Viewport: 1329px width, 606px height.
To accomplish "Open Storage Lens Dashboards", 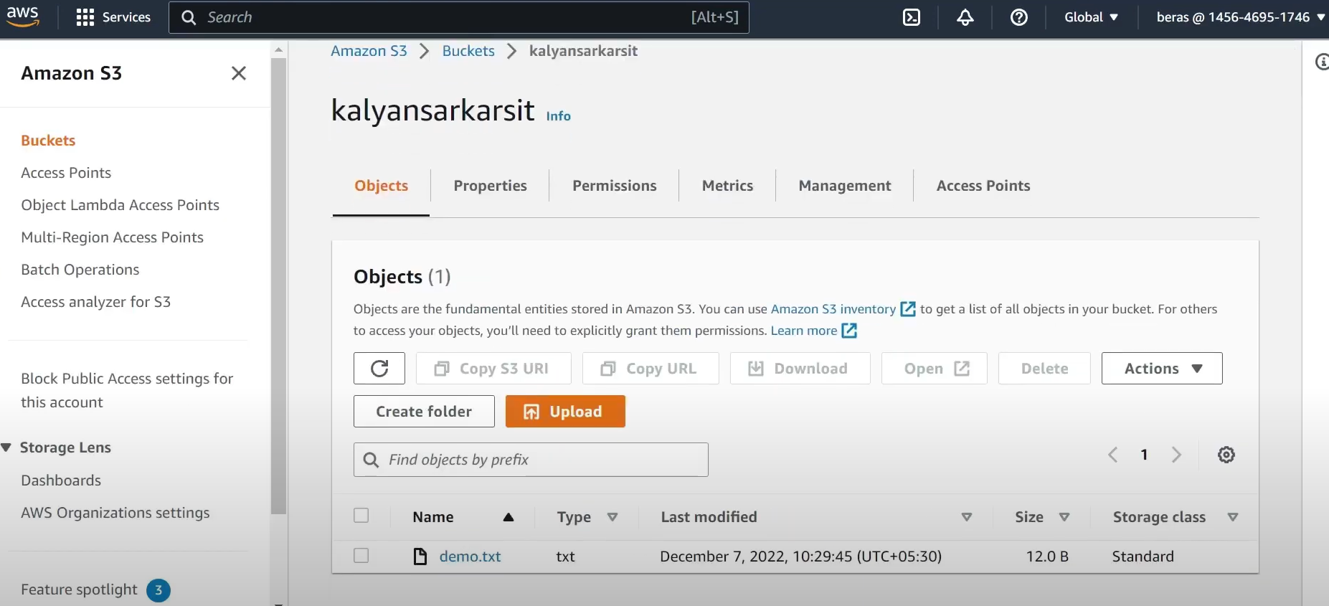I will pyautogui.click(x=61, y=480).
